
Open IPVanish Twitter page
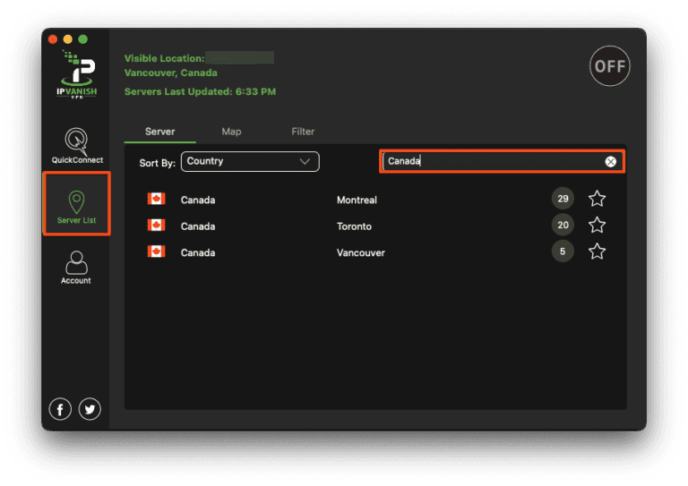coord(90,409)
